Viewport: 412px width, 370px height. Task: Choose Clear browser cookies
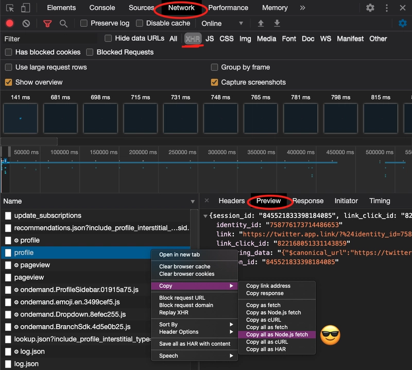tap(195, 274)
